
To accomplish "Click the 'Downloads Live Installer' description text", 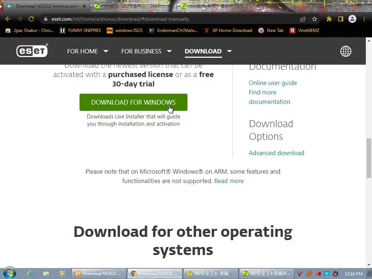I will (x=133, y=120).
